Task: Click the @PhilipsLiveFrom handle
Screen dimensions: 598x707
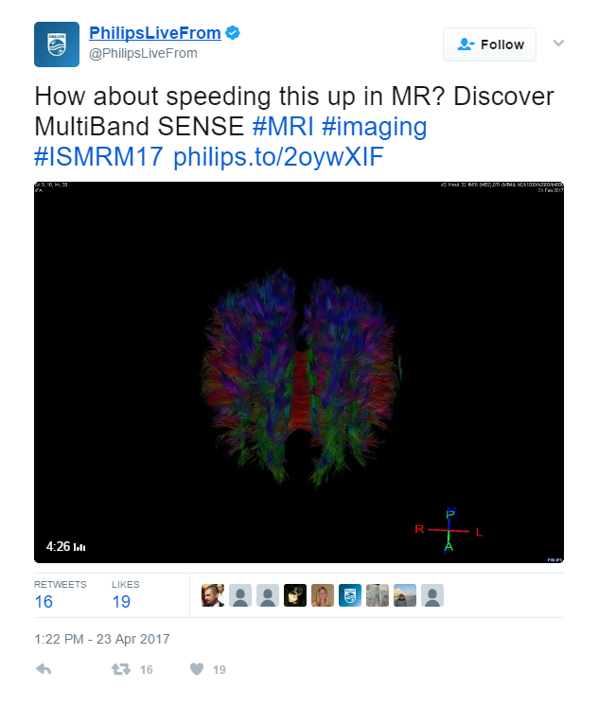Action: 143,53
